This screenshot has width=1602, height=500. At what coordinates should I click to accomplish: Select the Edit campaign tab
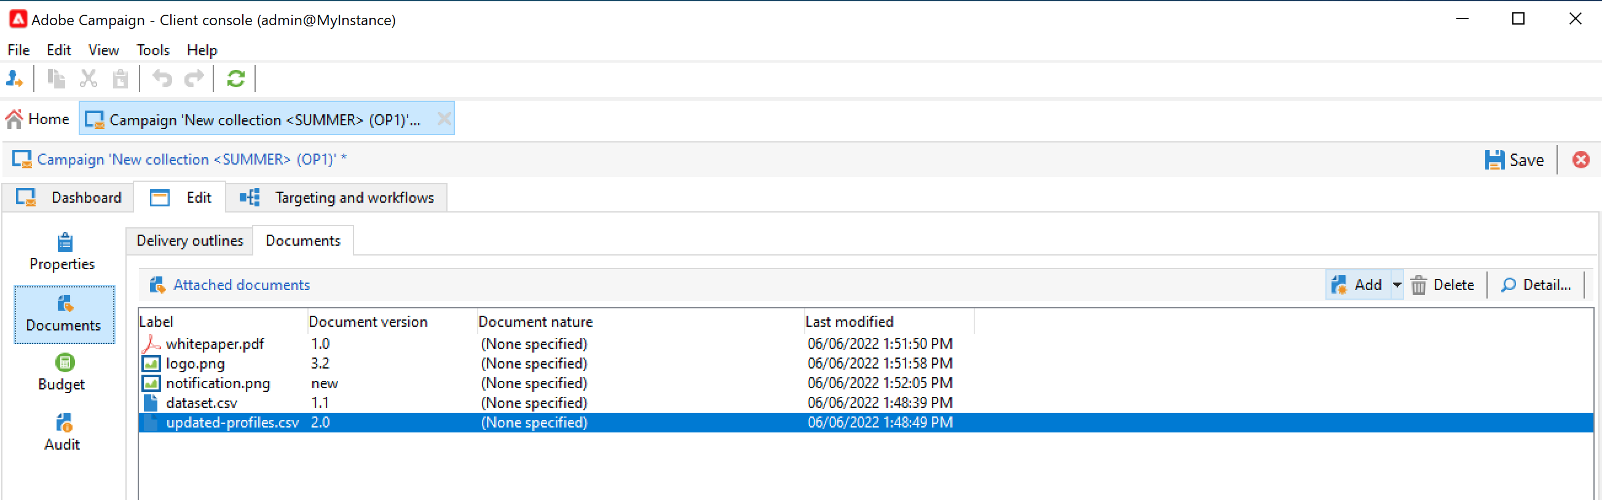[x=180, y=198]
